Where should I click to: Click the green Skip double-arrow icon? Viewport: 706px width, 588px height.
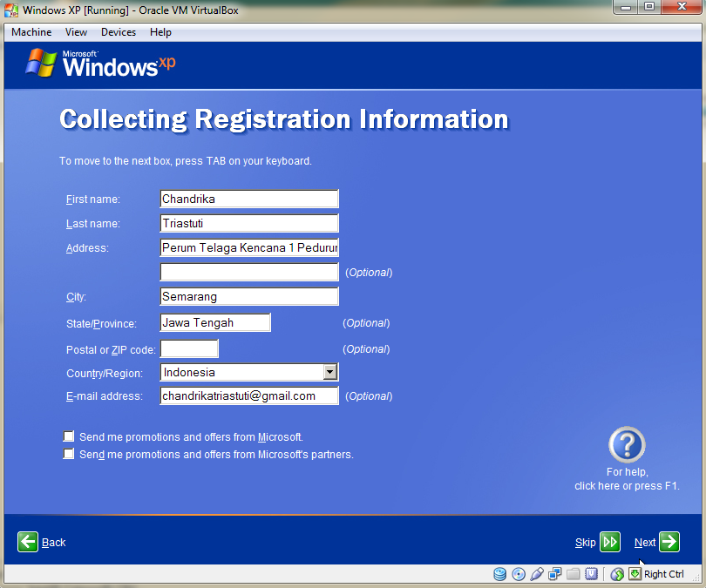click(610, 542)
